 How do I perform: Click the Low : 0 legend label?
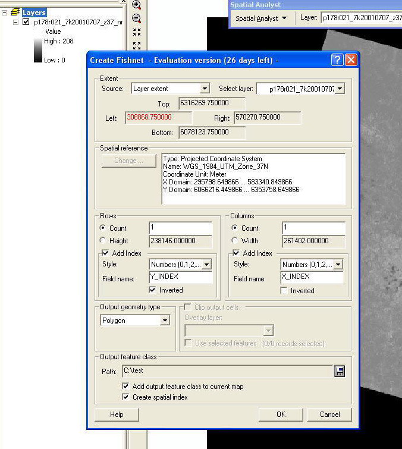[x=54, y=60]
